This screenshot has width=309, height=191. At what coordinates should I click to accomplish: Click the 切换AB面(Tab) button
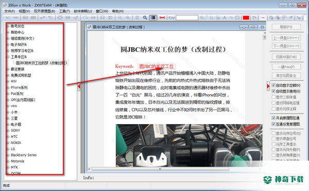point(286,57)
